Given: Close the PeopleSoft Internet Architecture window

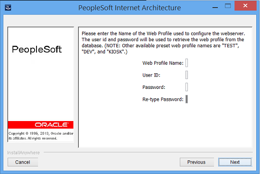Looking at the screenshot, I should pos(245,6).
